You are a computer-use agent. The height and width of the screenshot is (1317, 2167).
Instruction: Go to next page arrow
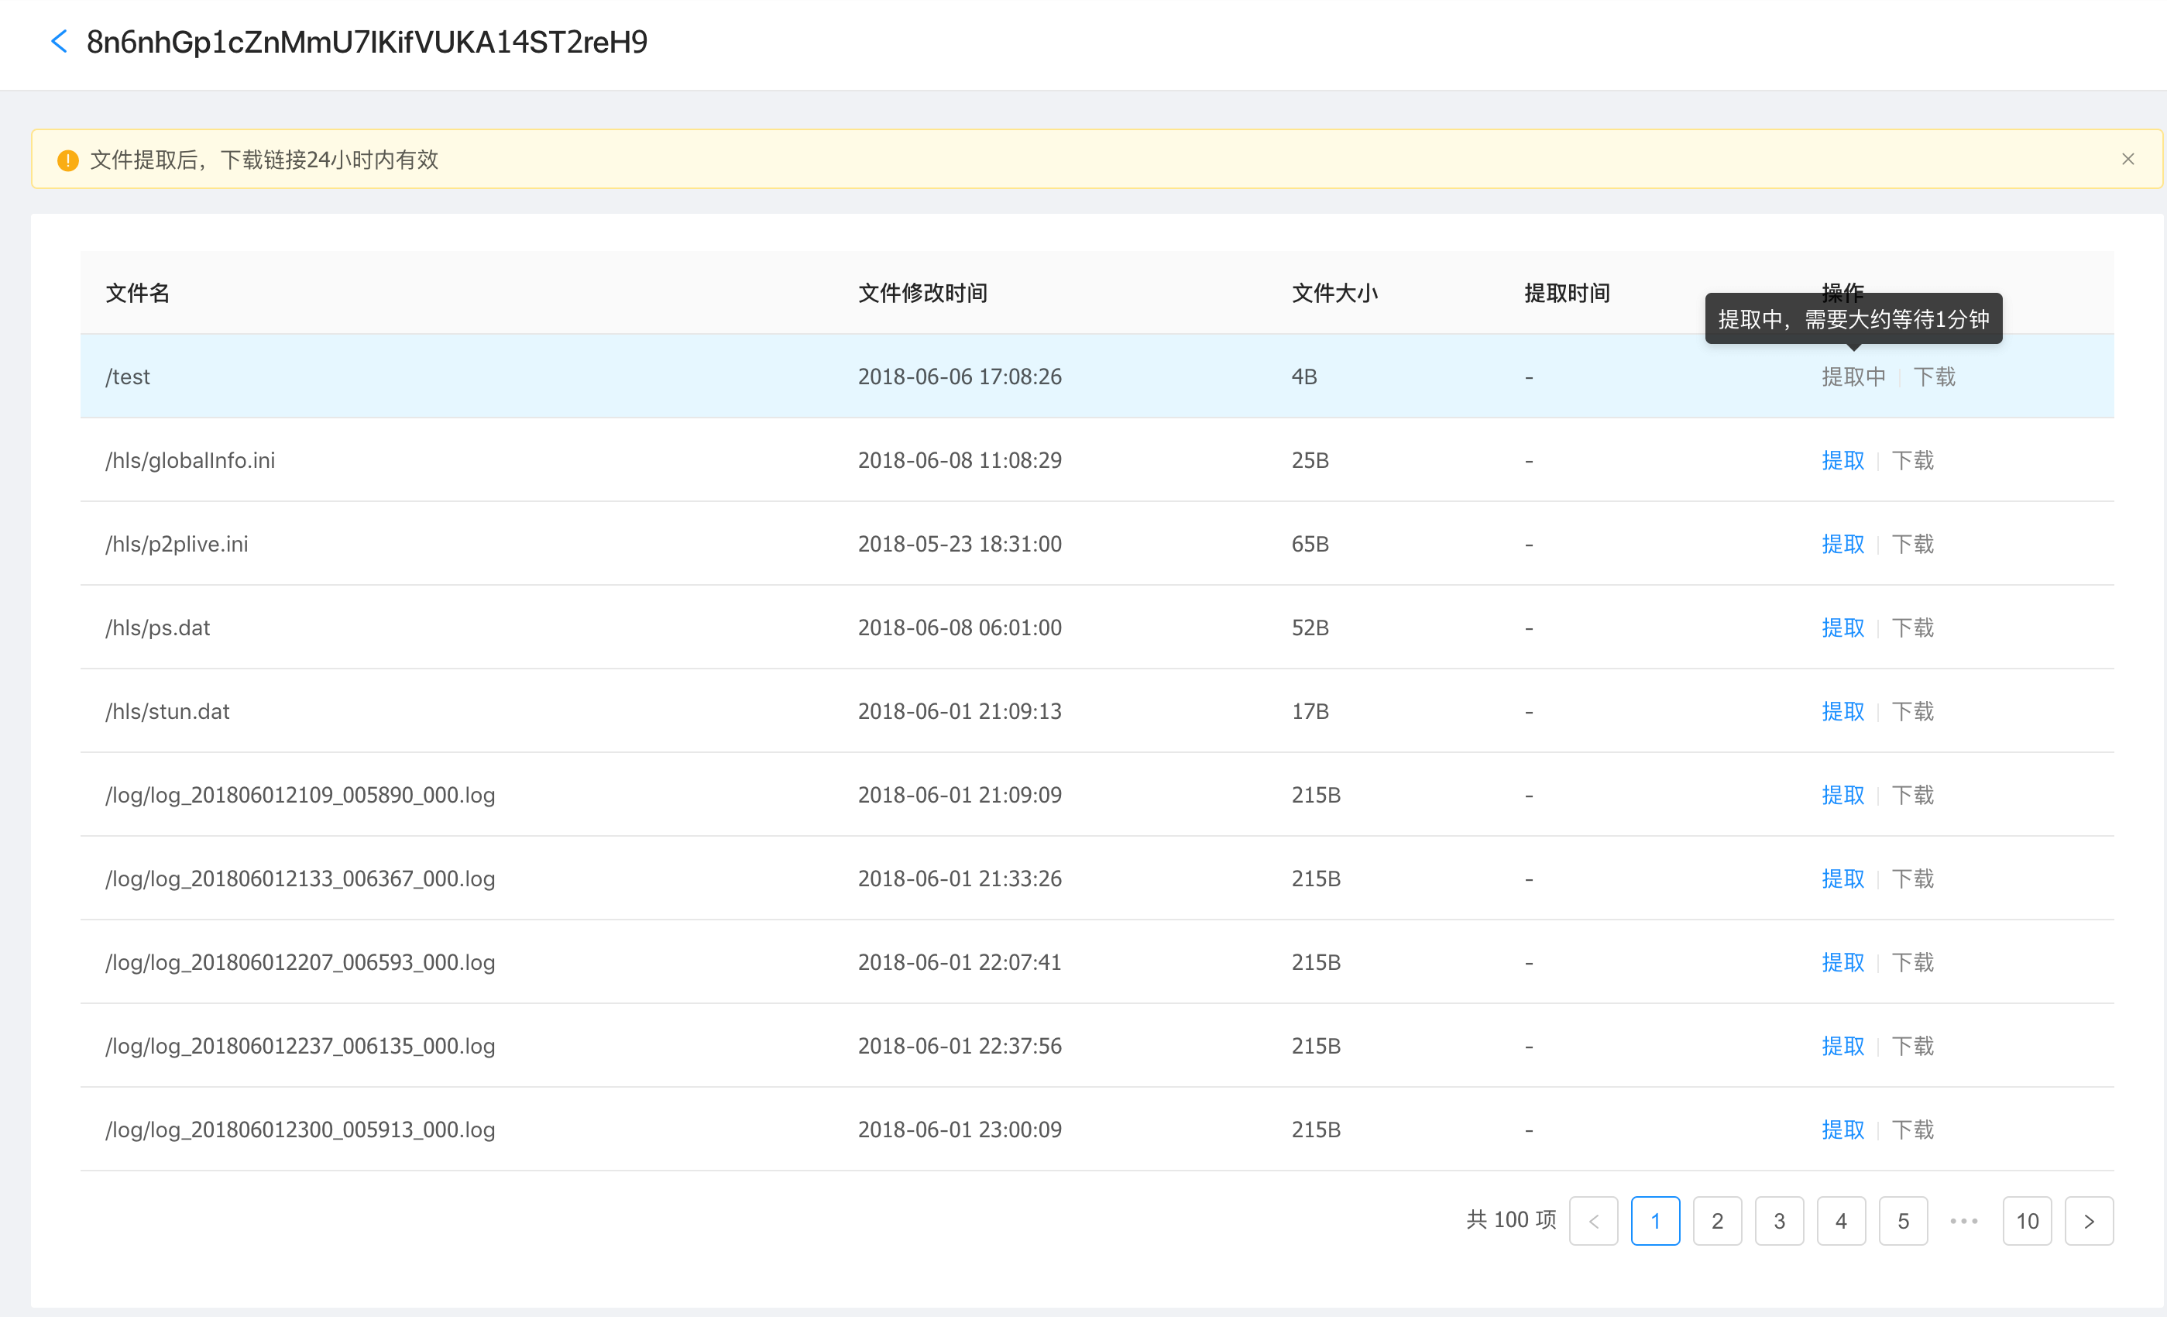pos(2089,1221)
